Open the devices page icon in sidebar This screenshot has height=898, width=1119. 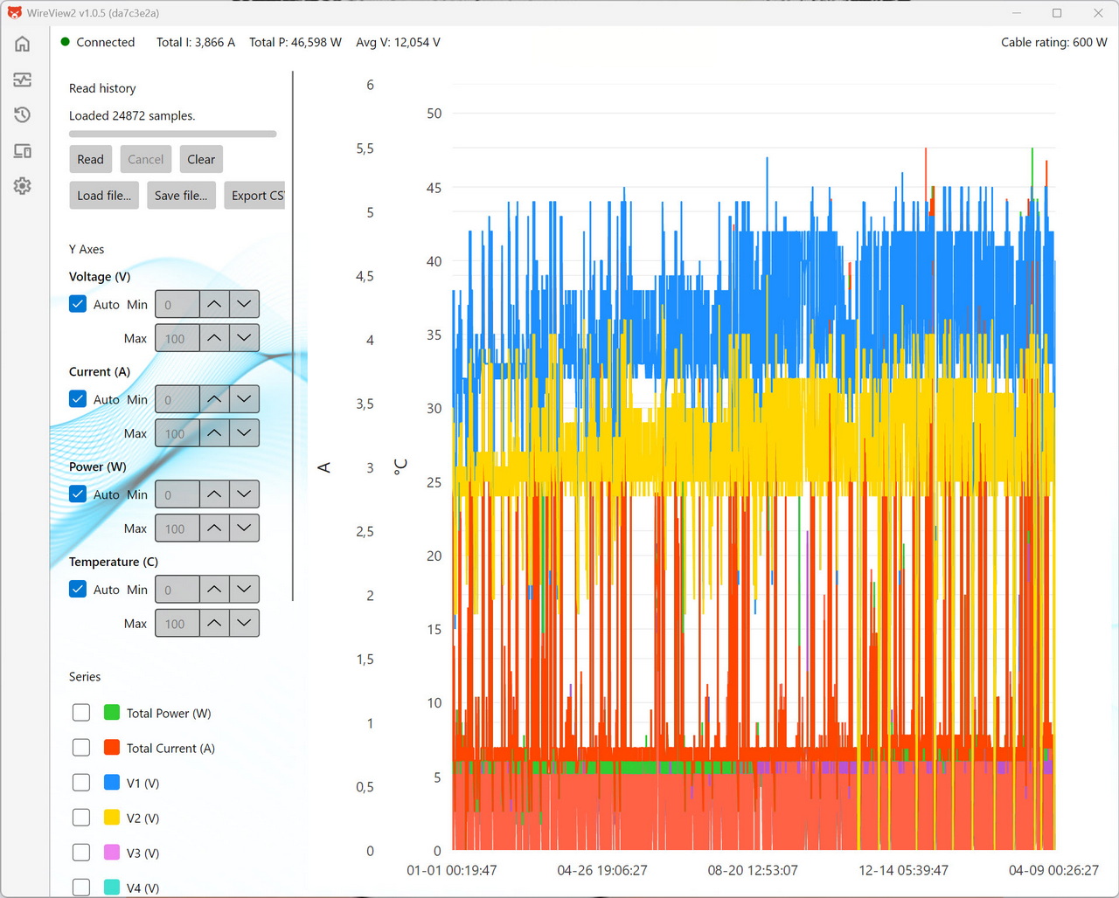tap(23, 151)
